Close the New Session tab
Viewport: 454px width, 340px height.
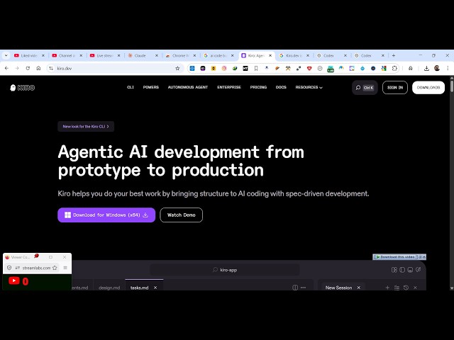pos(359,288)
